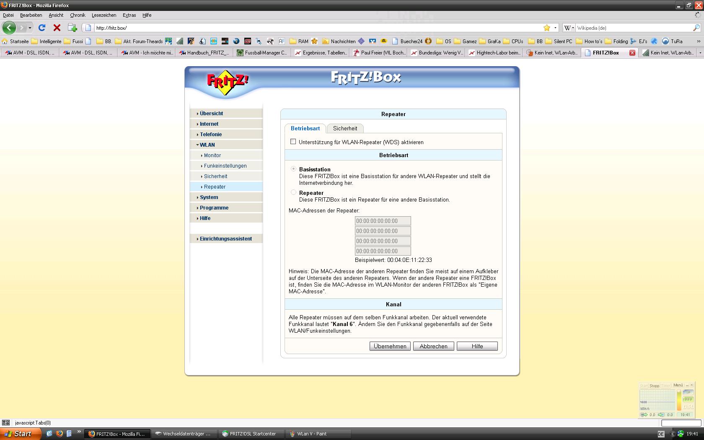Image resolution: width=704 pixels, height=440 pixels.
Task: Open the Folding bookmark folder
Action: (x=616, y=41)
